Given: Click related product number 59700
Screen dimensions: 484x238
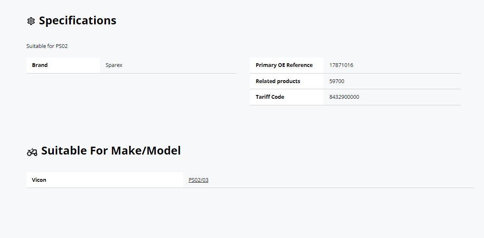Looking at the screenshot, I should pyautogui.click(x=337, y=81).
